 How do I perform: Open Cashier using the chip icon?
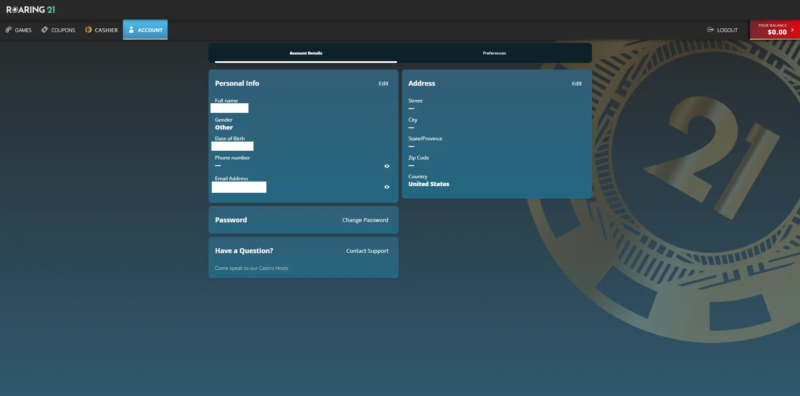click(x=88, y=30)
